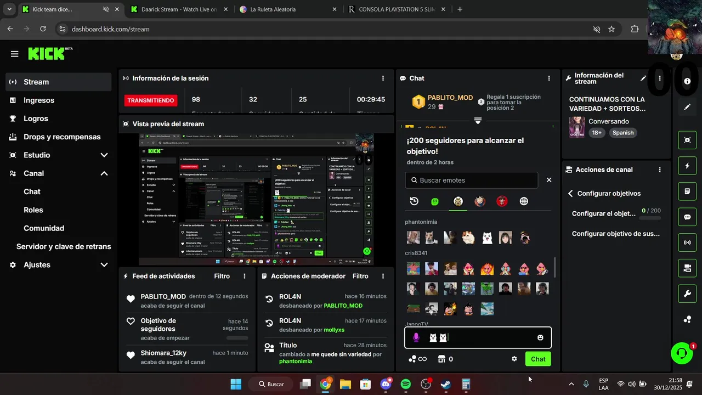Open emoji picker smiley in chat input

click(540, 338)
